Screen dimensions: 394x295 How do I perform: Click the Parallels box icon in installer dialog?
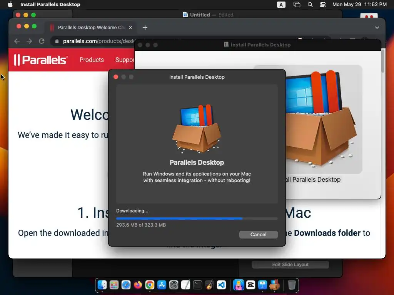coord(197,129)
